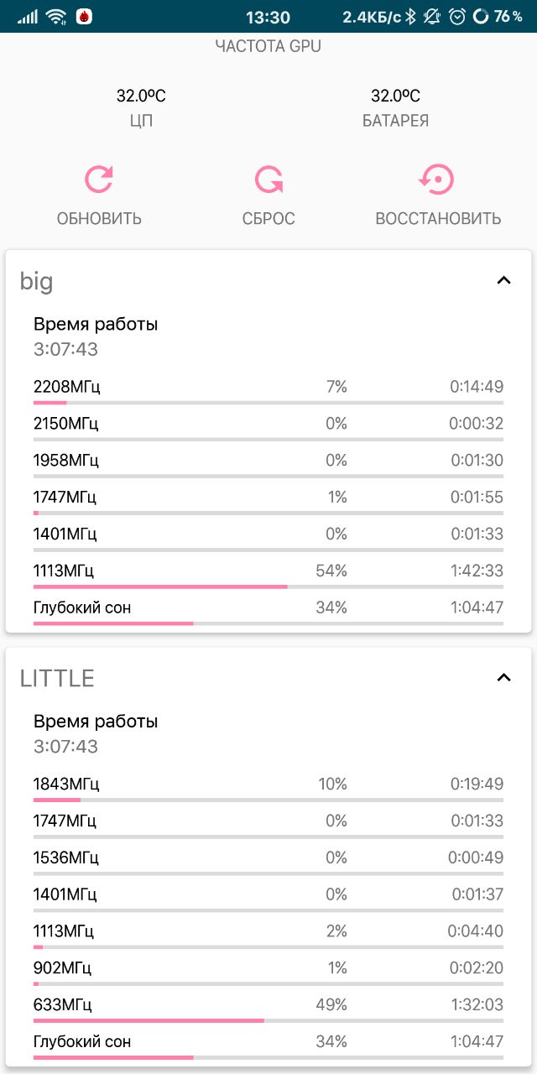This screenshot has width=537, height=1074.
Task: Tap the ОБНОВИТЬ refresh icon
Action: click(x=99, y=180)
